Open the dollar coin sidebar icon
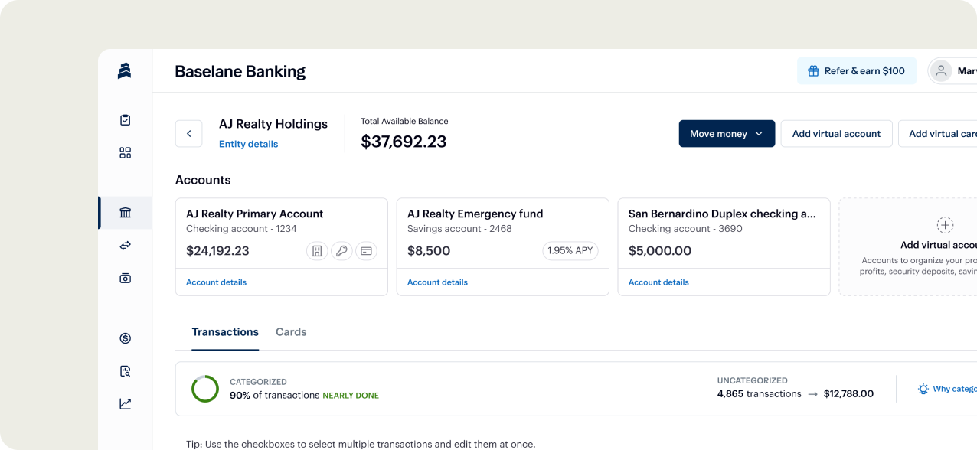 126,338
